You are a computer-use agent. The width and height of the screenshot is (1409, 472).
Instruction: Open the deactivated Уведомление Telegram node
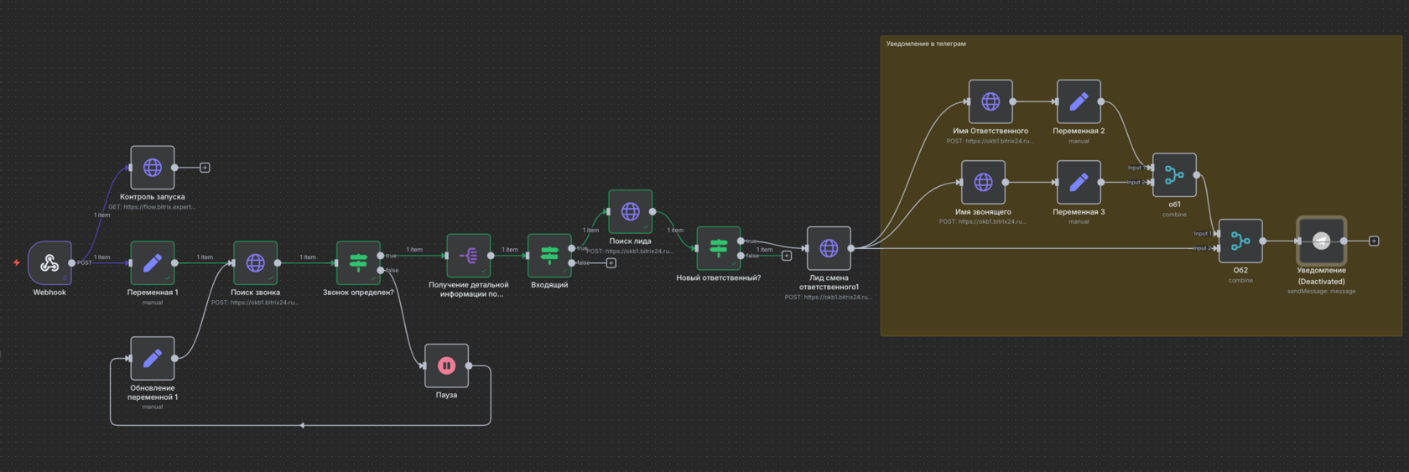(1322, 241)
